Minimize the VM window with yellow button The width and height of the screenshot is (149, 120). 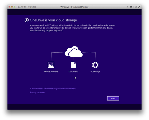(x=12, y=7)
